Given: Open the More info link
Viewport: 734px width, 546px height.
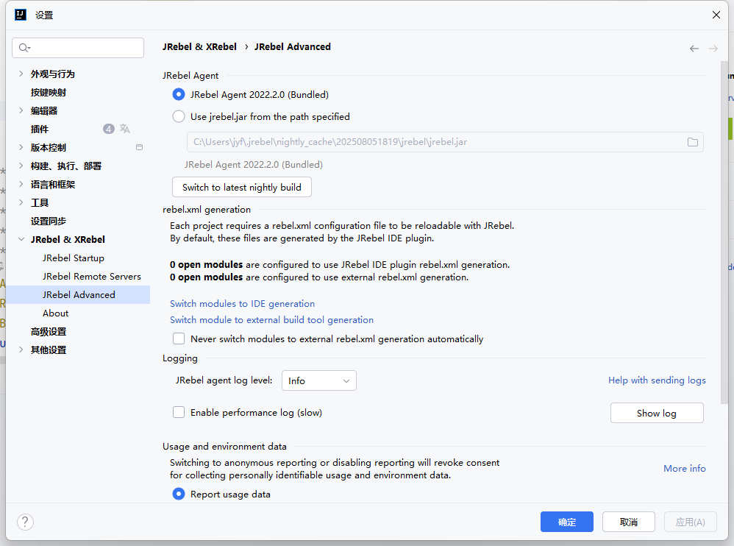Looking at the screenshot, I should pos(685,468).
